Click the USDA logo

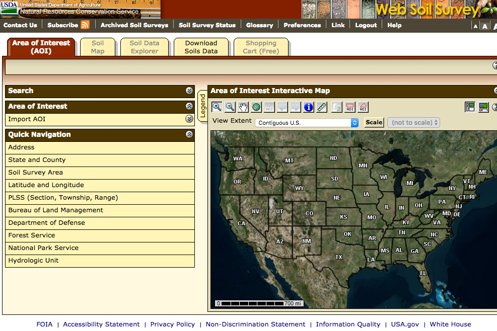point(9,7)
